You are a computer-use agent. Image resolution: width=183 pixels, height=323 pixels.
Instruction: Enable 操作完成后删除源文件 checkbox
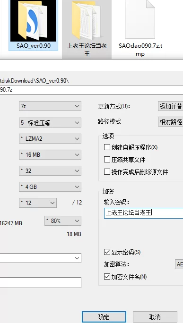point(107,171)
